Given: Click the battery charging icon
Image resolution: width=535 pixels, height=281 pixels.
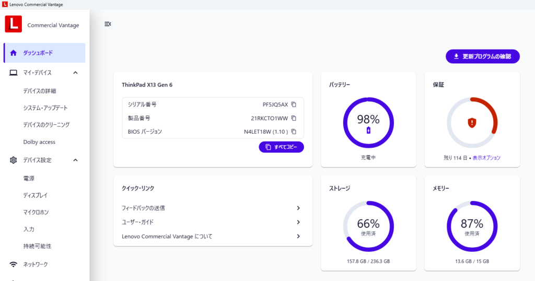Looking at the screenshot, I should pyautogui.click(x=368, y=131).
